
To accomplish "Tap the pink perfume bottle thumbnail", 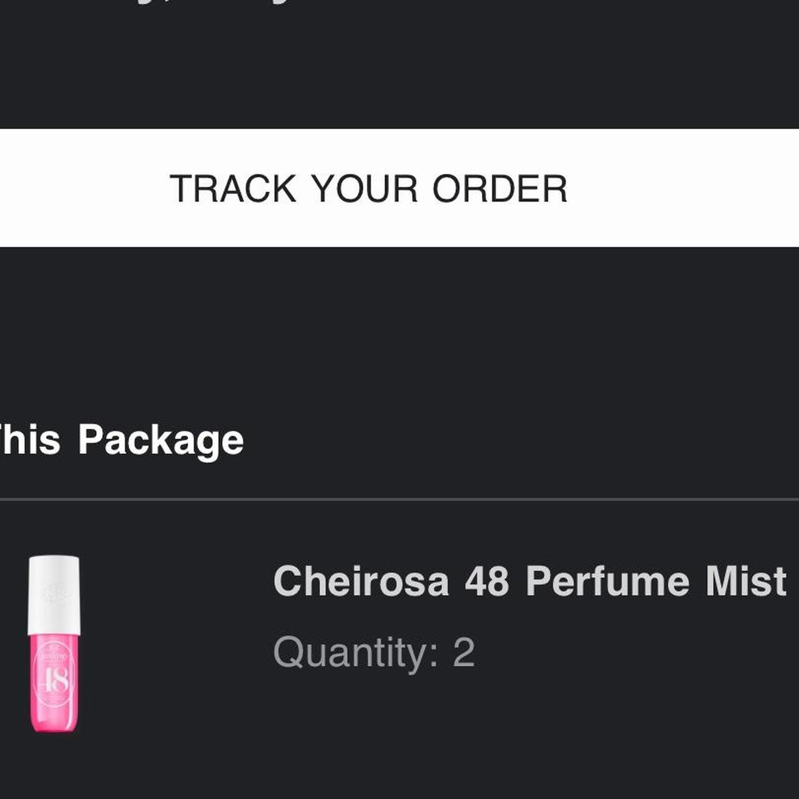I will tap(54, 643).
